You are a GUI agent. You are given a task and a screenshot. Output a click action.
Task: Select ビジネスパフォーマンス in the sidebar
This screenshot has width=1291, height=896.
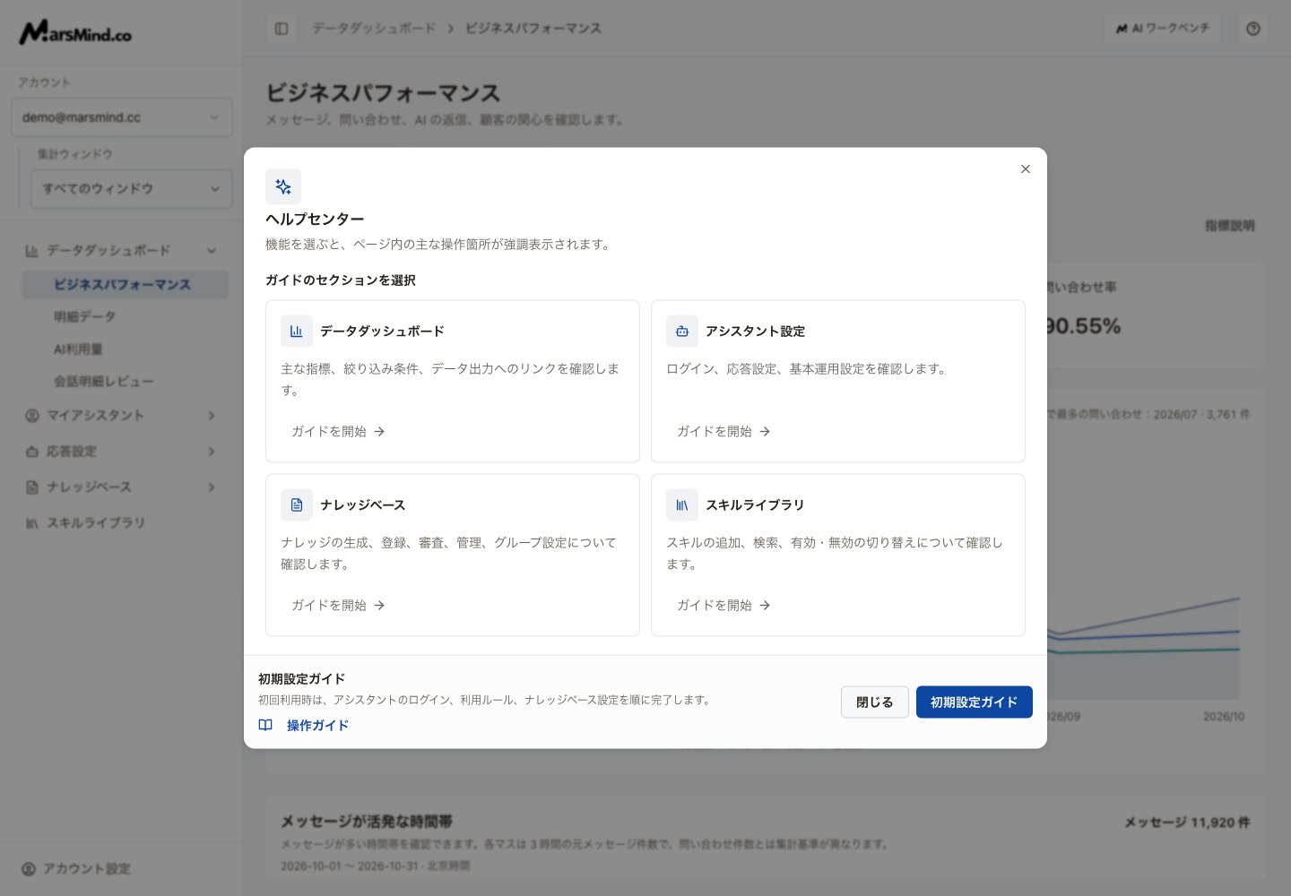click(x=126, y=285)
